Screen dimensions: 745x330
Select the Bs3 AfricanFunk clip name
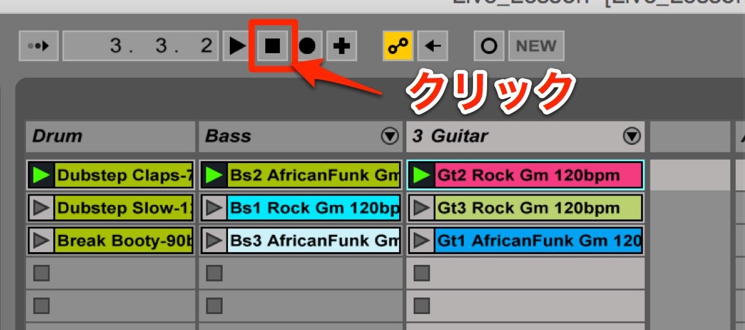point(314,240)
